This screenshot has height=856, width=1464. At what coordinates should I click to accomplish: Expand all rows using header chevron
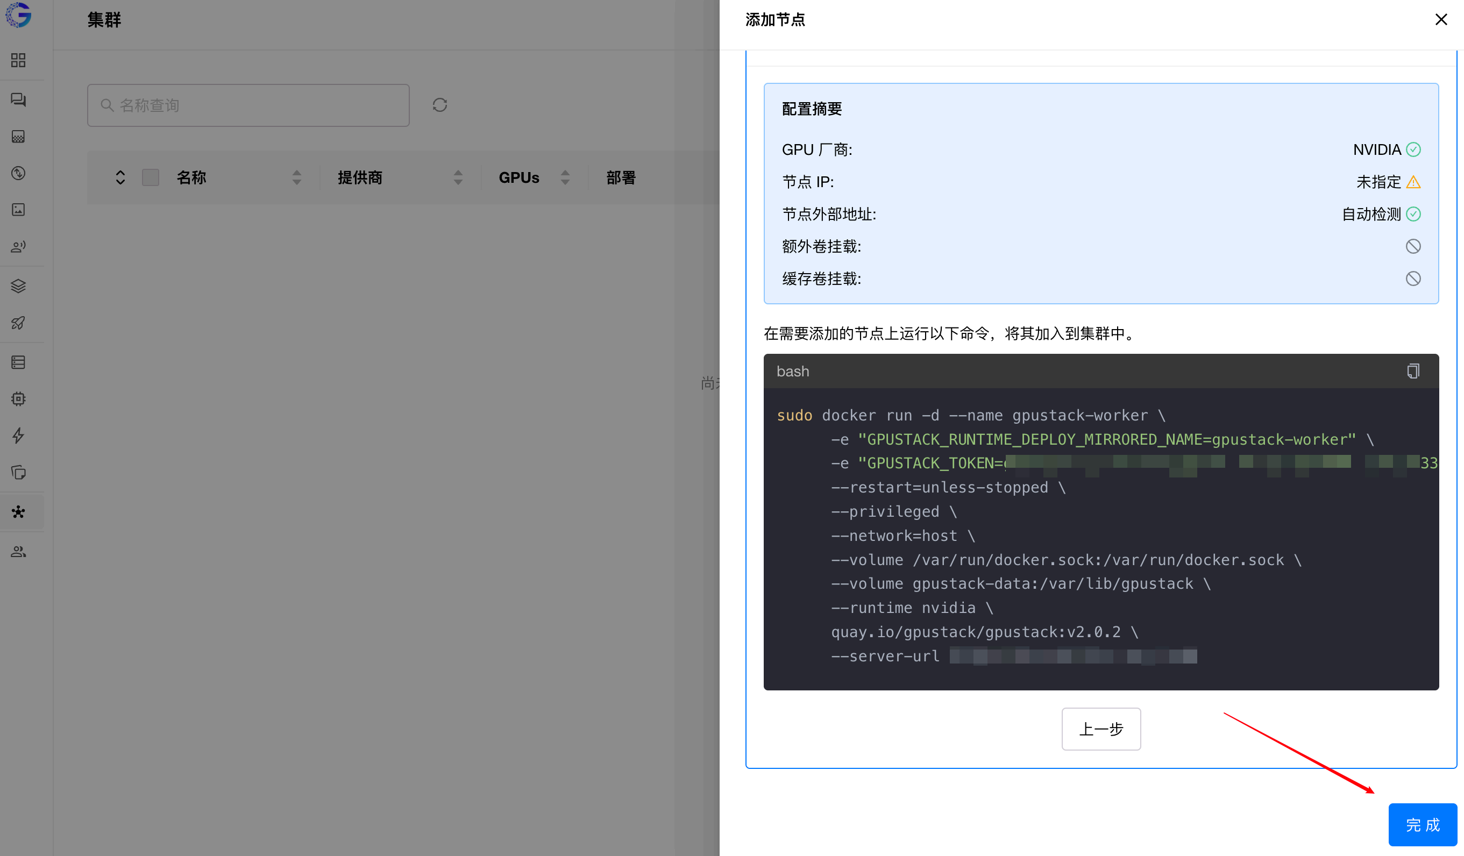coord(120,177)
